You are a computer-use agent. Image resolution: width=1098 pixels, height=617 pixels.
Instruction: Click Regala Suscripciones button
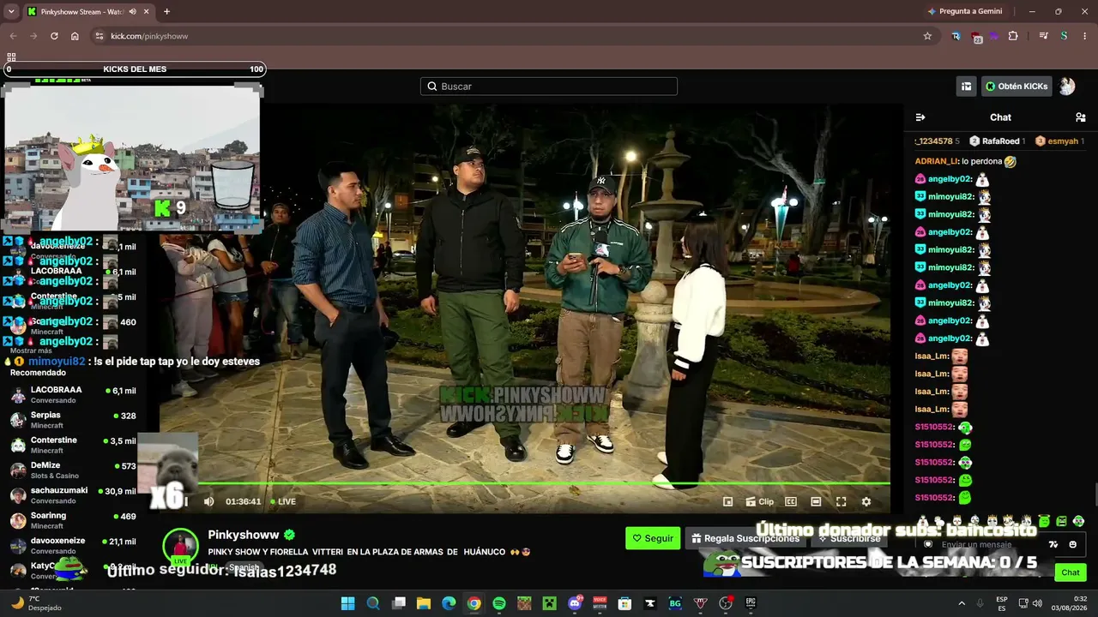(x=745, y=538)
